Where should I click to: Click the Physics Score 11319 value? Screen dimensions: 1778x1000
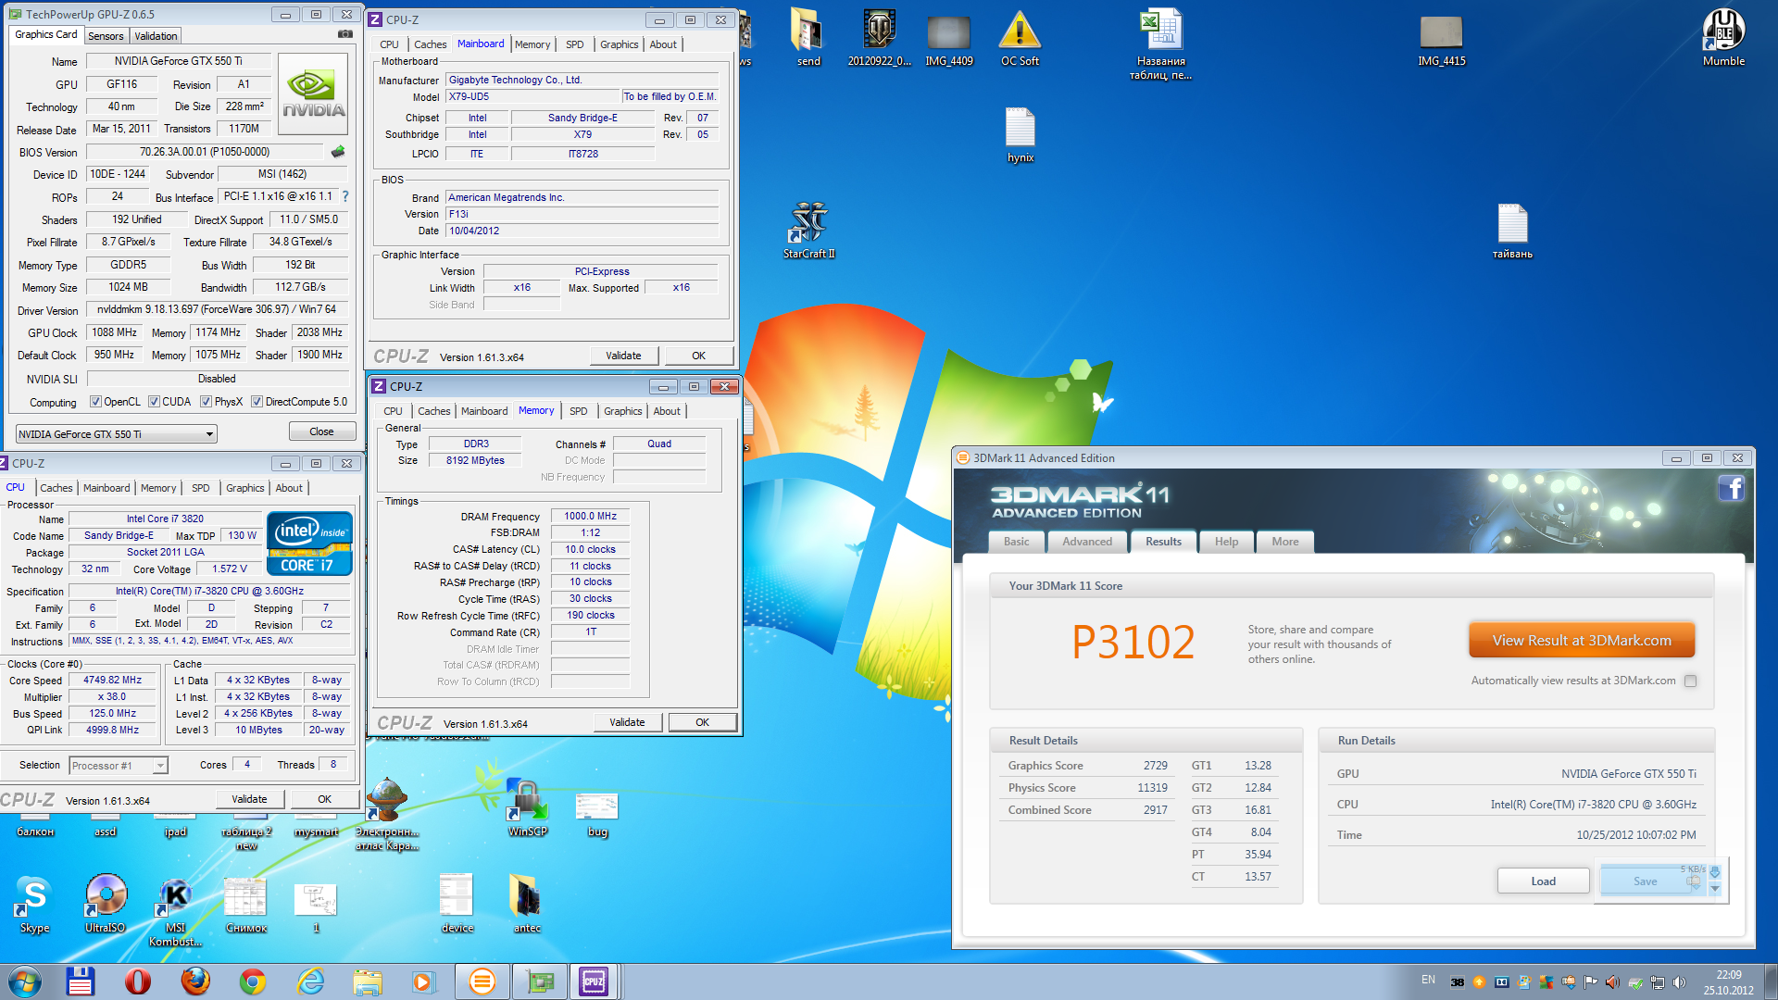pos(1152,788)
